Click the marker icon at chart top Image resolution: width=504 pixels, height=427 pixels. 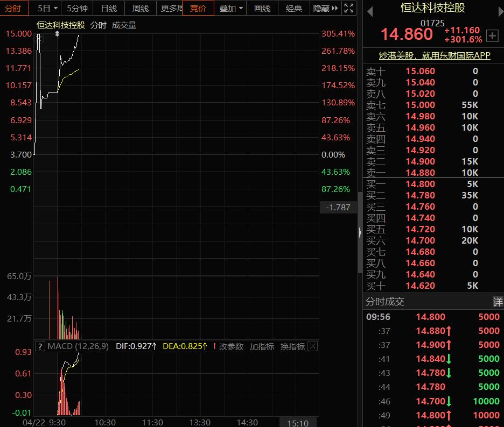tap(57, 34)
